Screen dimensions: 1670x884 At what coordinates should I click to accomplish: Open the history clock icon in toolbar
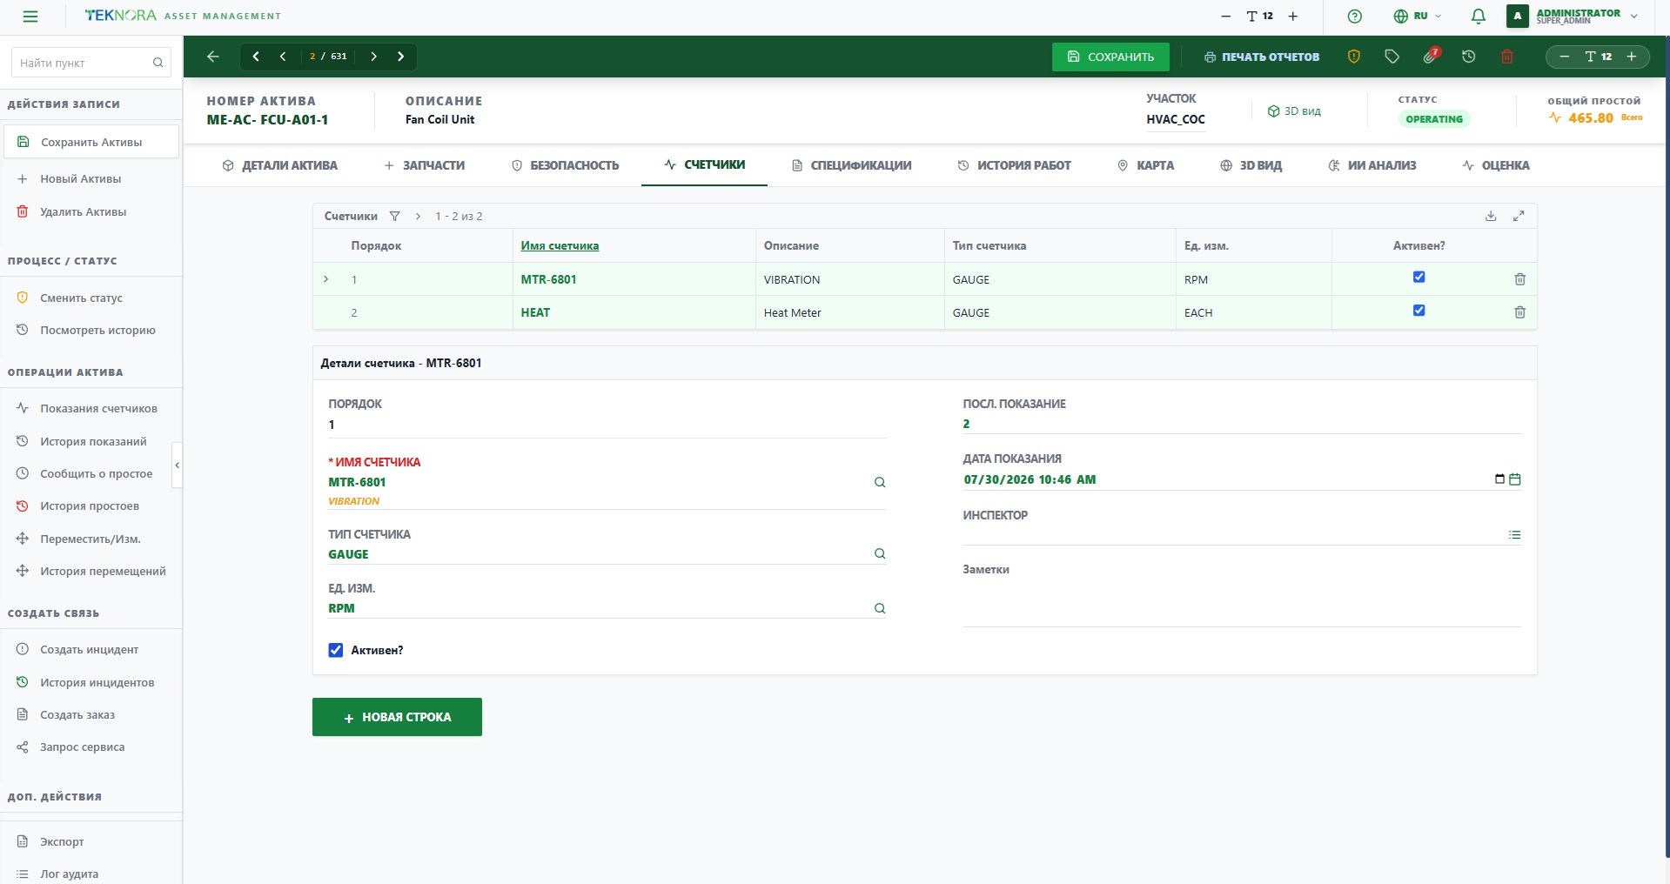(x=1469, y=57)
